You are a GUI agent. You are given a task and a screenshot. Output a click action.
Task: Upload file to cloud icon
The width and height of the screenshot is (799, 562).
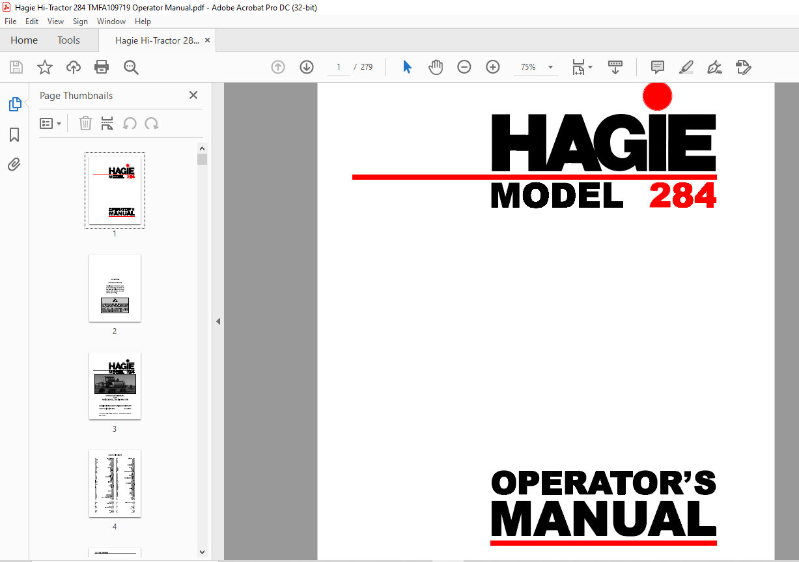pos(74,67)
